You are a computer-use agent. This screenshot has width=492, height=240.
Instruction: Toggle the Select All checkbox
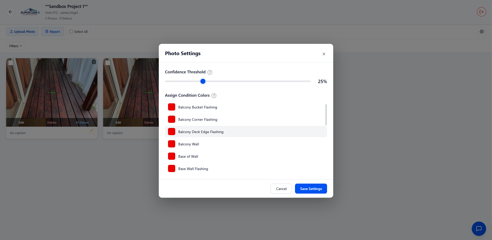tap(71, 32)
